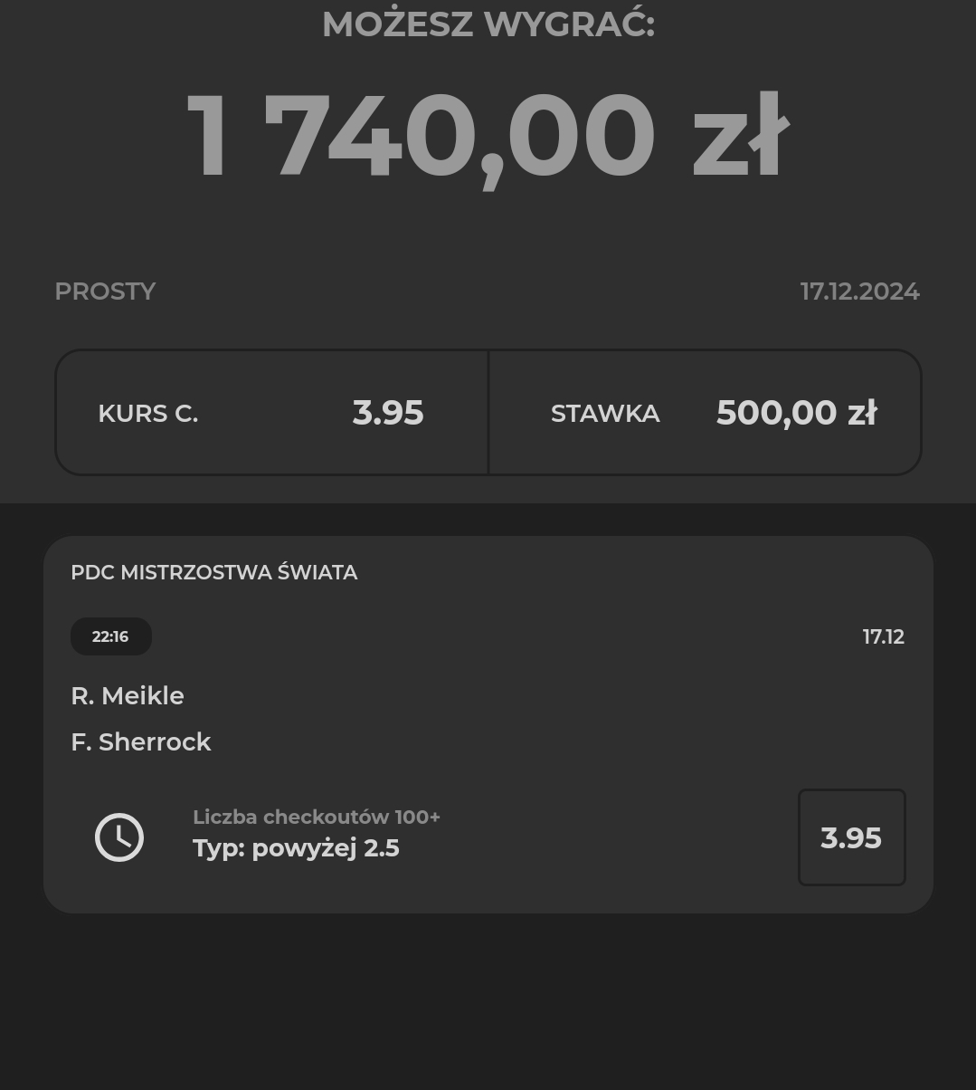Open the PDC Mistrzostwa Świata league title

214,572
